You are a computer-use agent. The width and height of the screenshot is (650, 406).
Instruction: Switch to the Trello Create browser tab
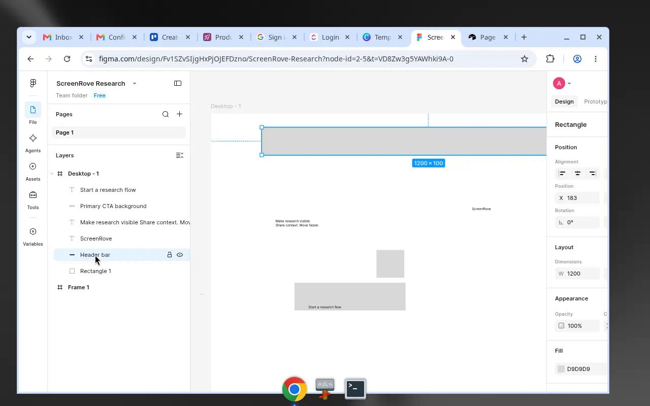click(x=169, y=37)
